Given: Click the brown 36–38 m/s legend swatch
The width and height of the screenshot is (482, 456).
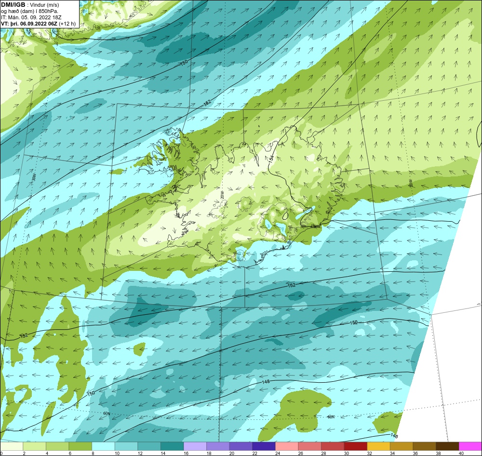Looking at the screenshot, I should (424, 446).
